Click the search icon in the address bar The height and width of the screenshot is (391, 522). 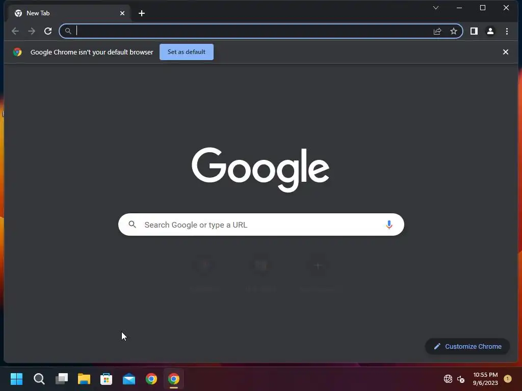click(68, 31)
